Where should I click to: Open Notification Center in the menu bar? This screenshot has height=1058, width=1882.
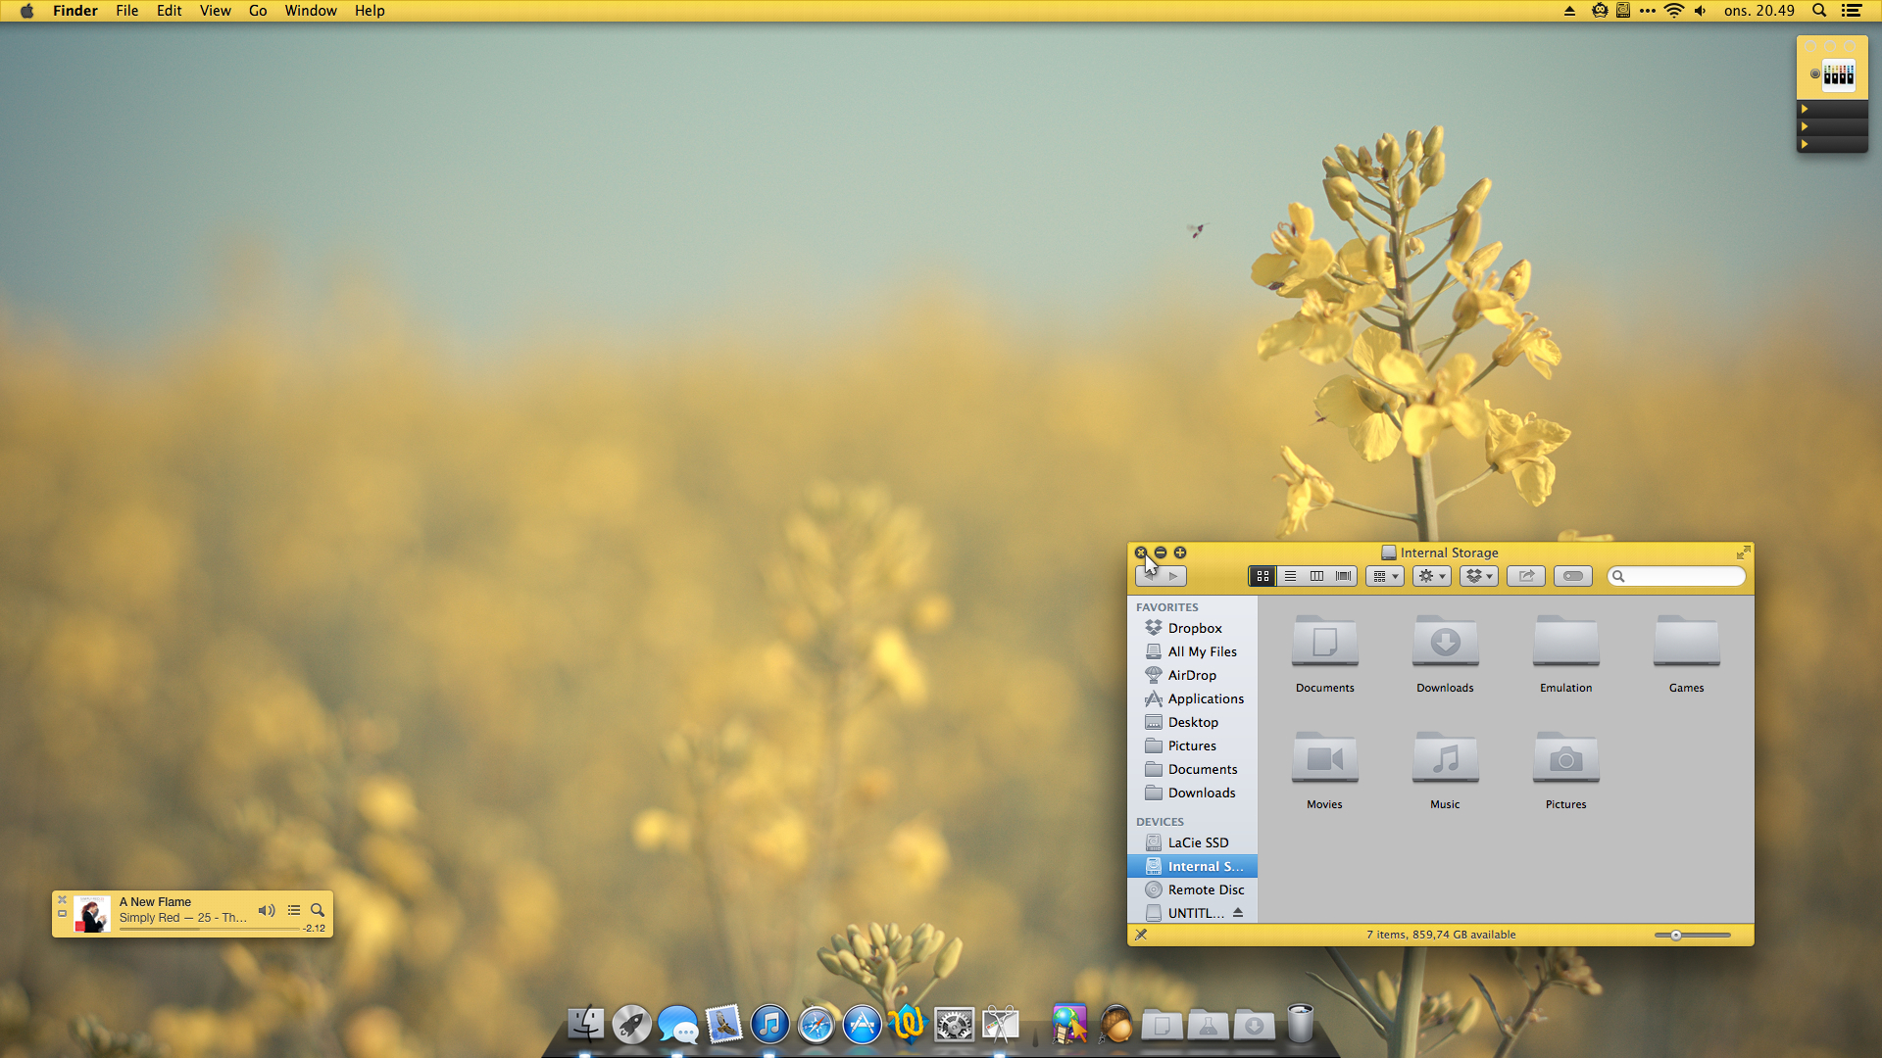1852,11
